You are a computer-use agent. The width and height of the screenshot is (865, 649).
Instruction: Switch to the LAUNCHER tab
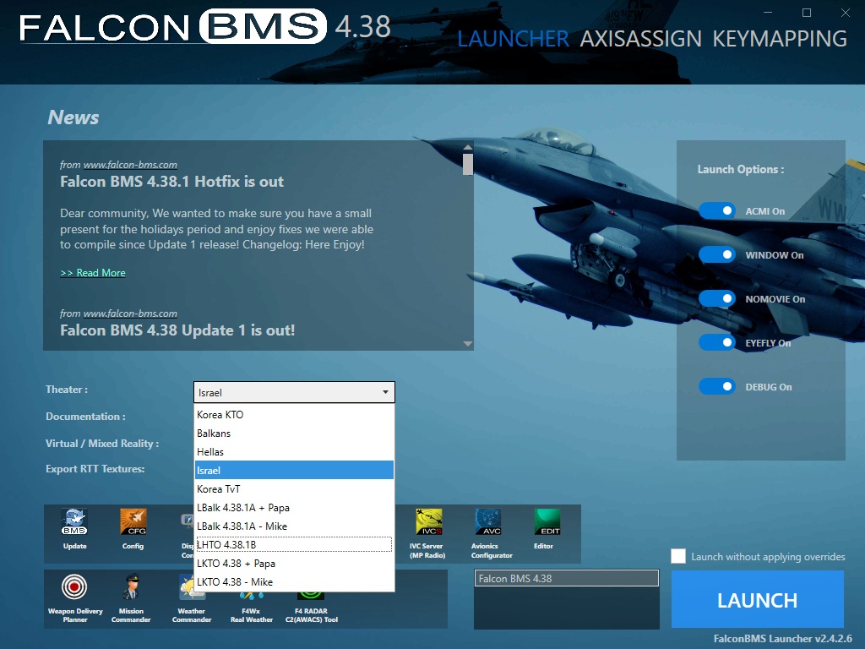point(513,39)
